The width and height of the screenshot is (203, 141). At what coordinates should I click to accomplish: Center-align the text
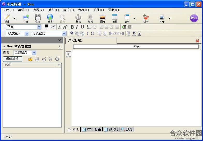107,27
